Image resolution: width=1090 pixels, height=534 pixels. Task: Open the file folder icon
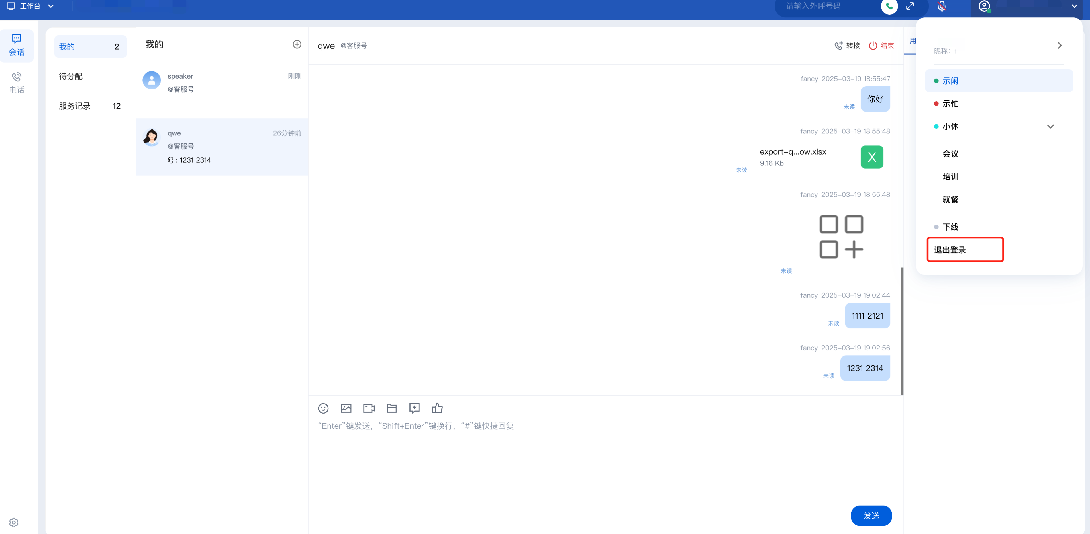coord(392,408)
